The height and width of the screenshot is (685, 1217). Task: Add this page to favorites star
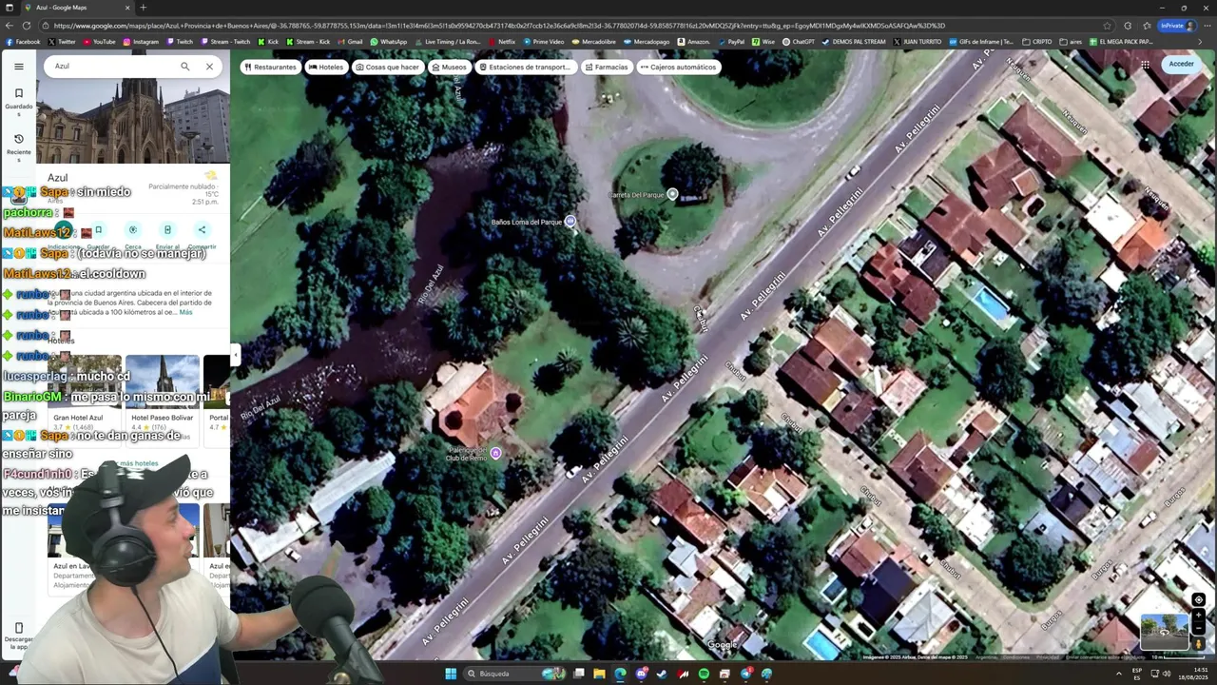coord(1107,26)
